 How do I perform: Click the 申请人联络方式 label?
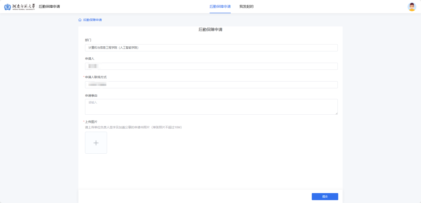pos(96,77)
